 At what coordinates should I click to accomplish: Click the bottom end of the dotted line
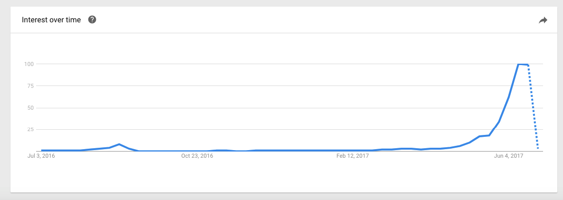click(537, 148)
